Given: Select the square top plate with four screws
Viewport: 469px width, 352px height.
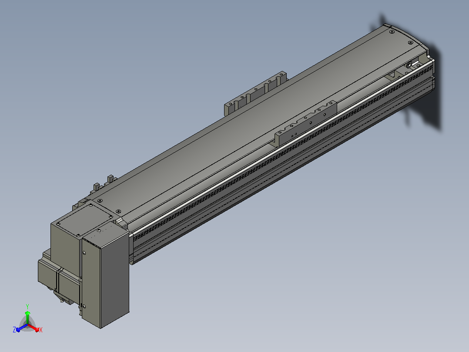Looking at the screenshot, I should tap(84, 220).
